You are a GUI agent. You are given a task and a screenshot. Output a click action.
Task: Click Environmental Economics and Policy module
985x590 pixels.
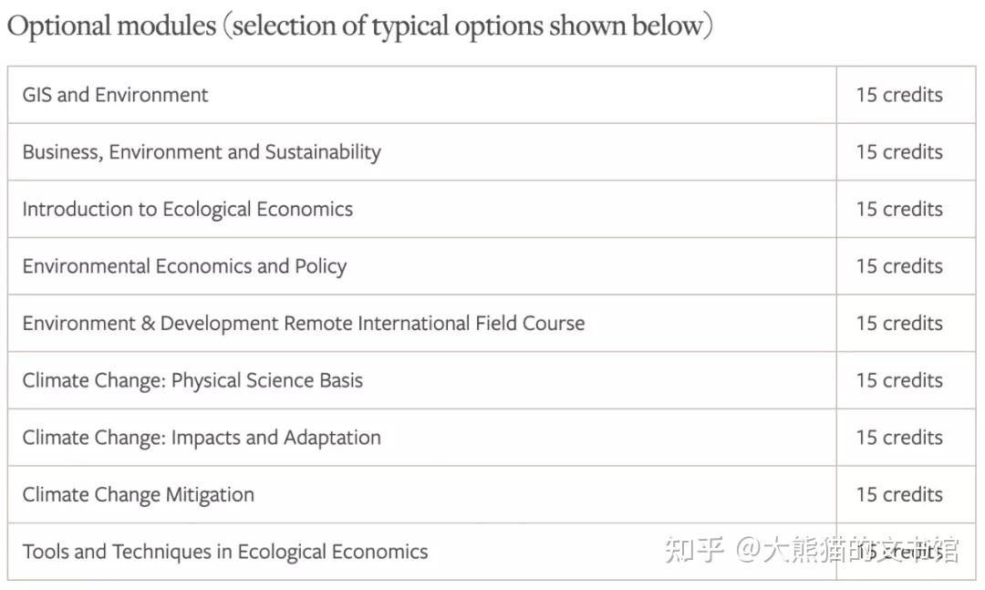[x=184, y=266]
